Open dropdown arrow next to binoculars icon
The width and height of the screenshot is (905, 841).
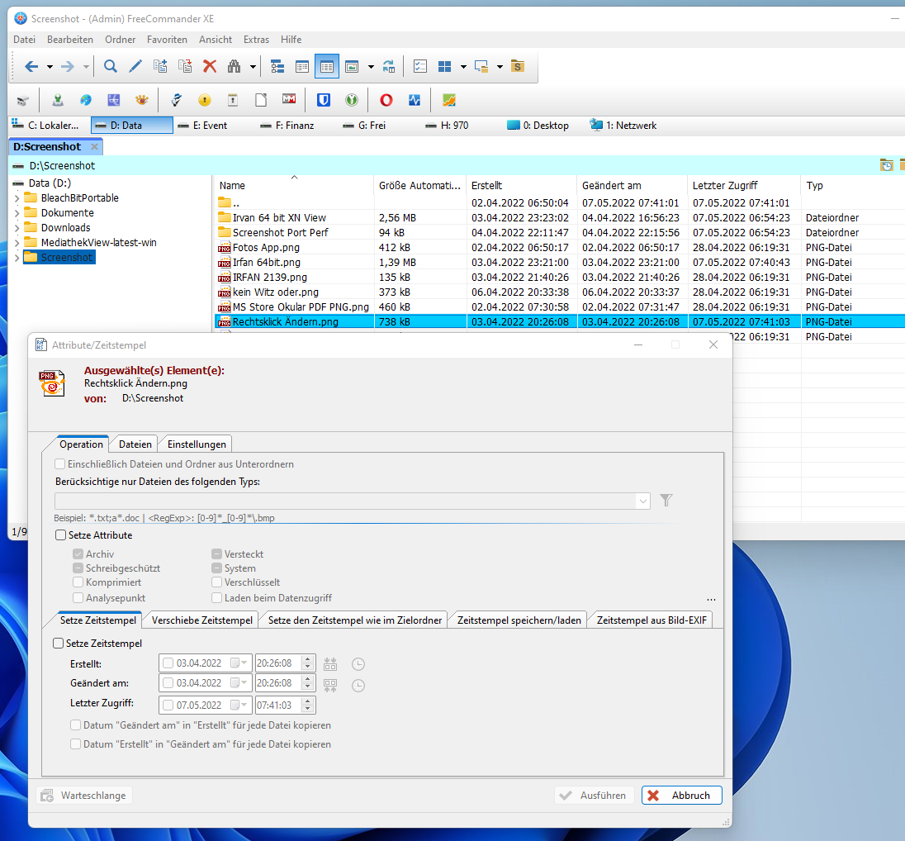253,67
